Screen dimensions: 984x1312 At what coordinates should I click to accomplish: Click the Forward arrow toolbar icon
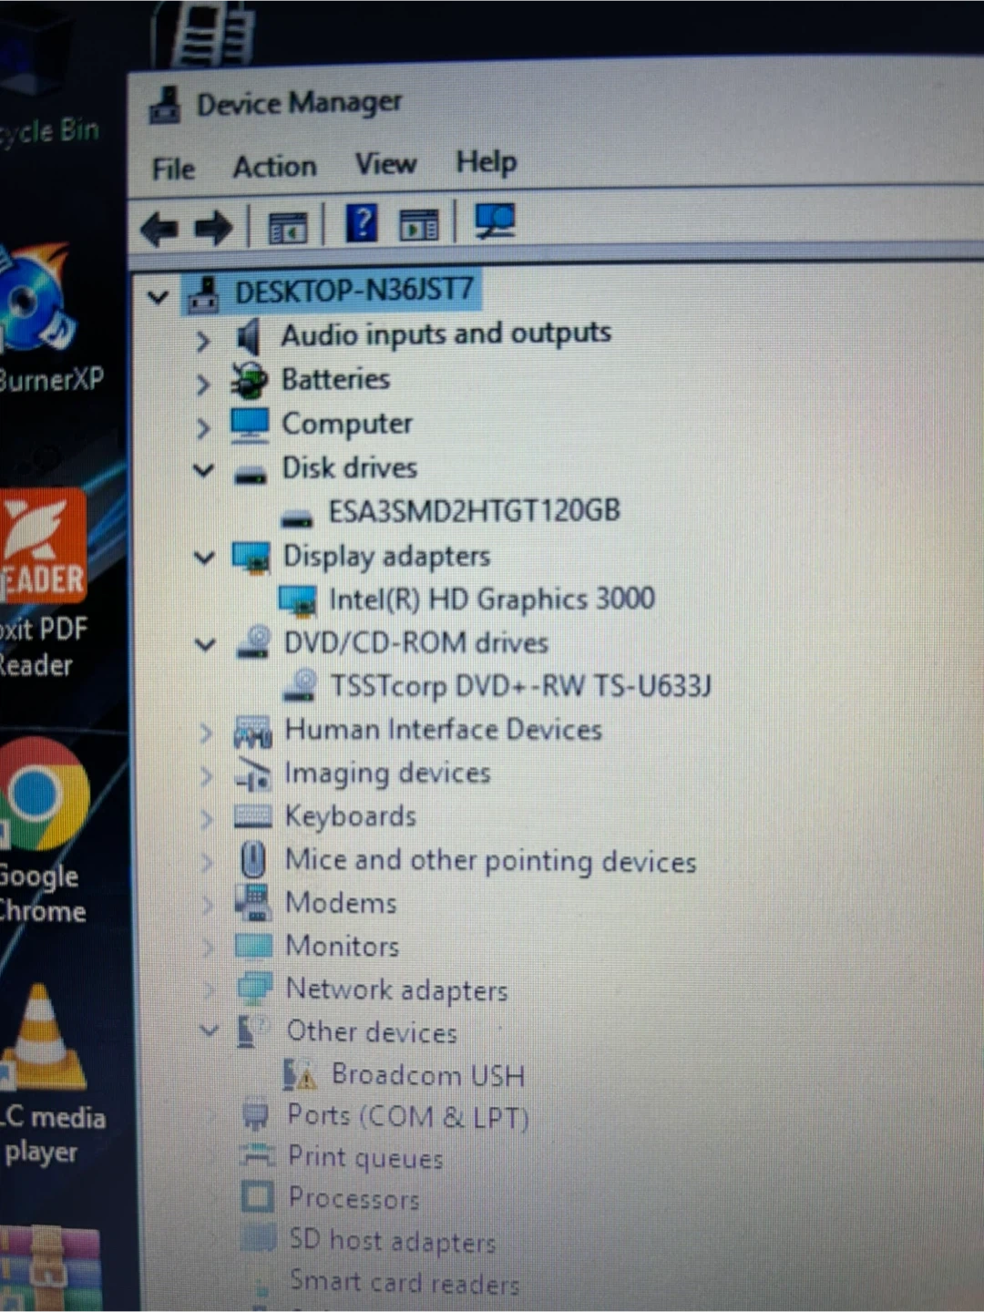pyautogui.click(x=214, y=228)
